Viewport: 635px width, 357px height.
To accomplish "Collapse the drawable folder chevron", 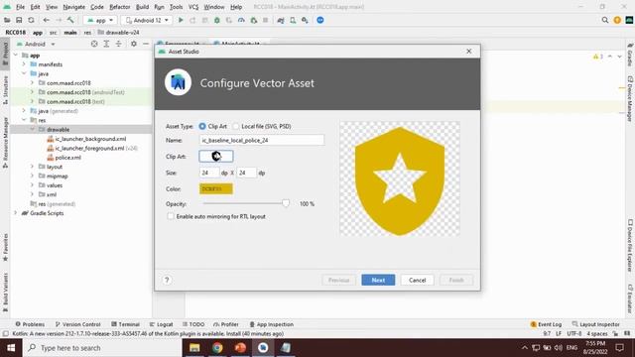I will [x=32, y=130].
